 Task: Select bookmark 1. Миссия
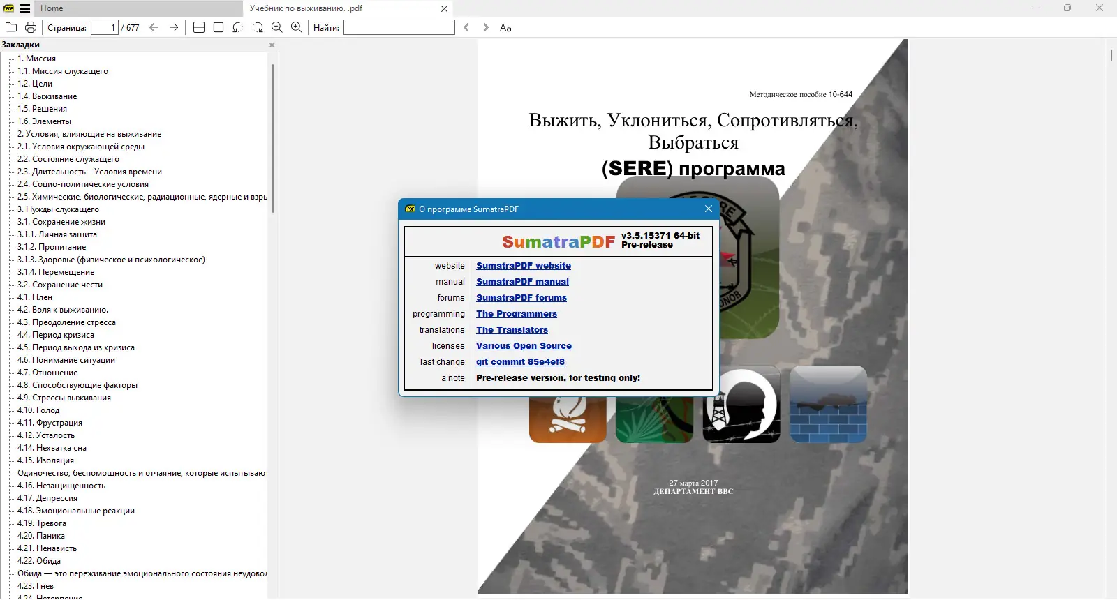click(x=36, y=59)
